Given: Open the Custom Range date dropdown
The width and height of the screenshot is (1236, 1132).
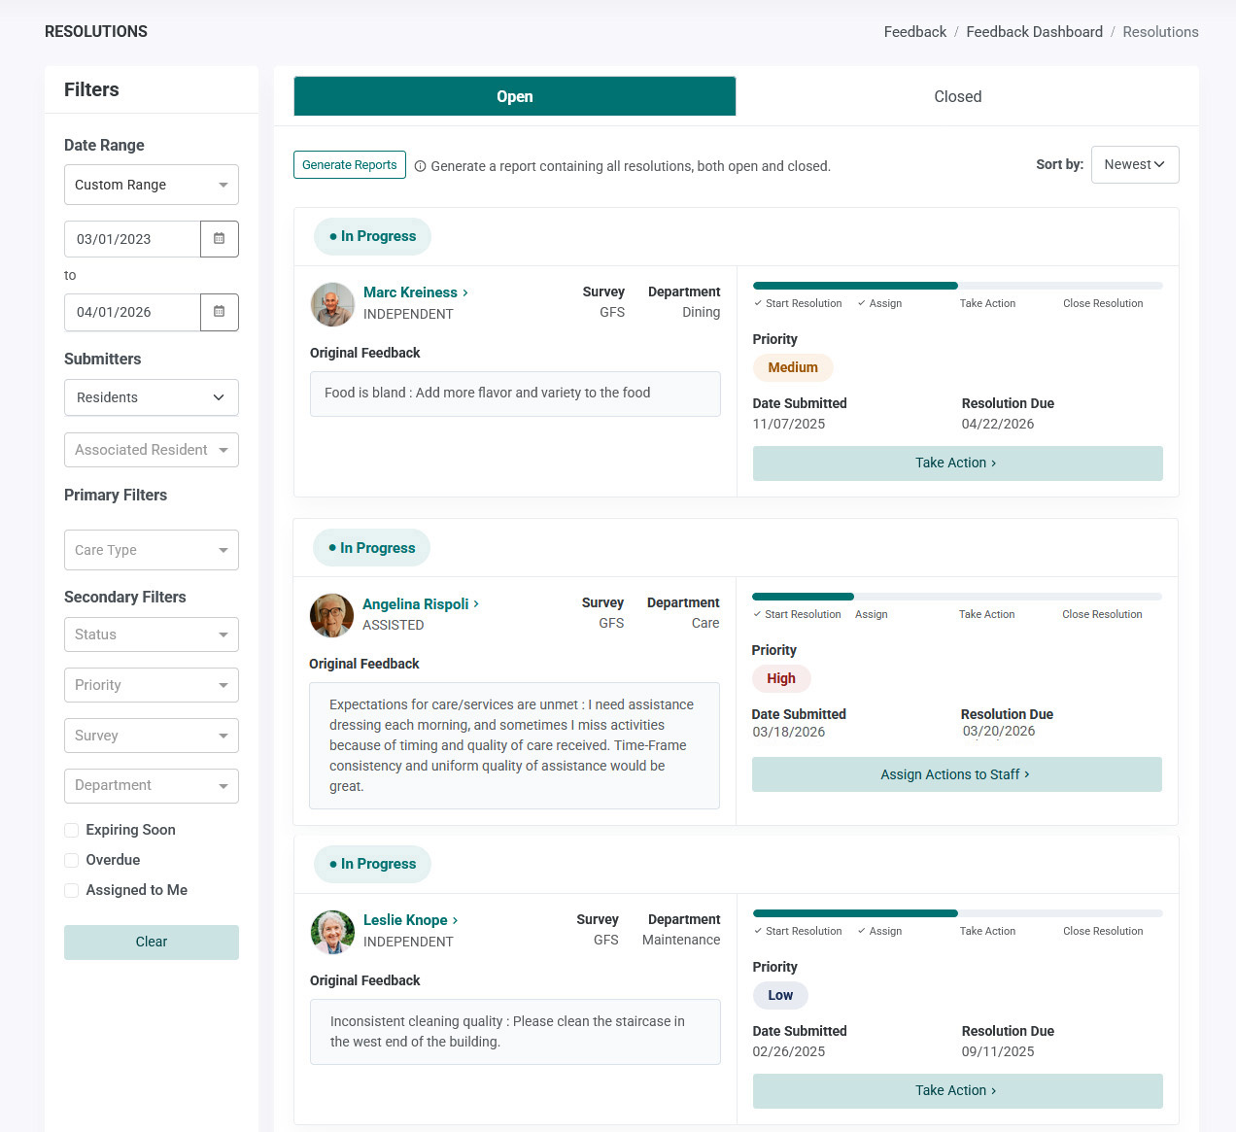Looking at the screenshot, I should pyautogui.click(x=152, y=185).
